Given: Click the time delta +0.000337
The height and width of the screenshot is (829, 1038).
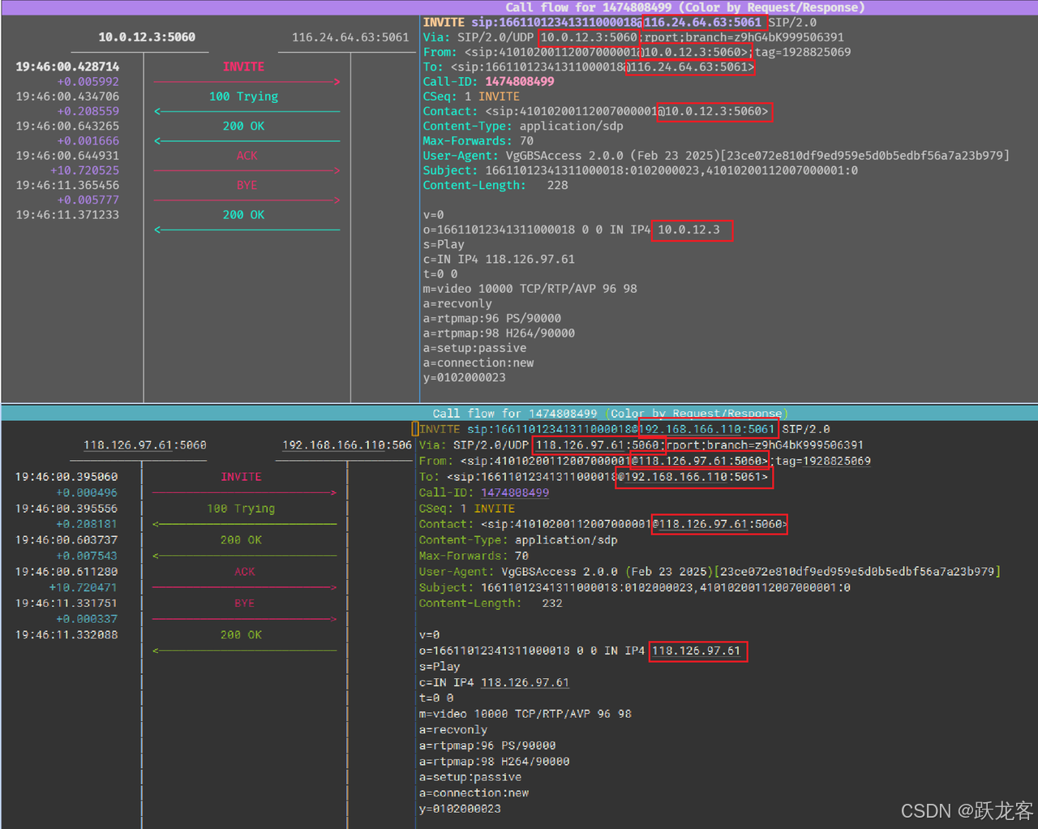Looking at the screenshot, I should 86,619.
